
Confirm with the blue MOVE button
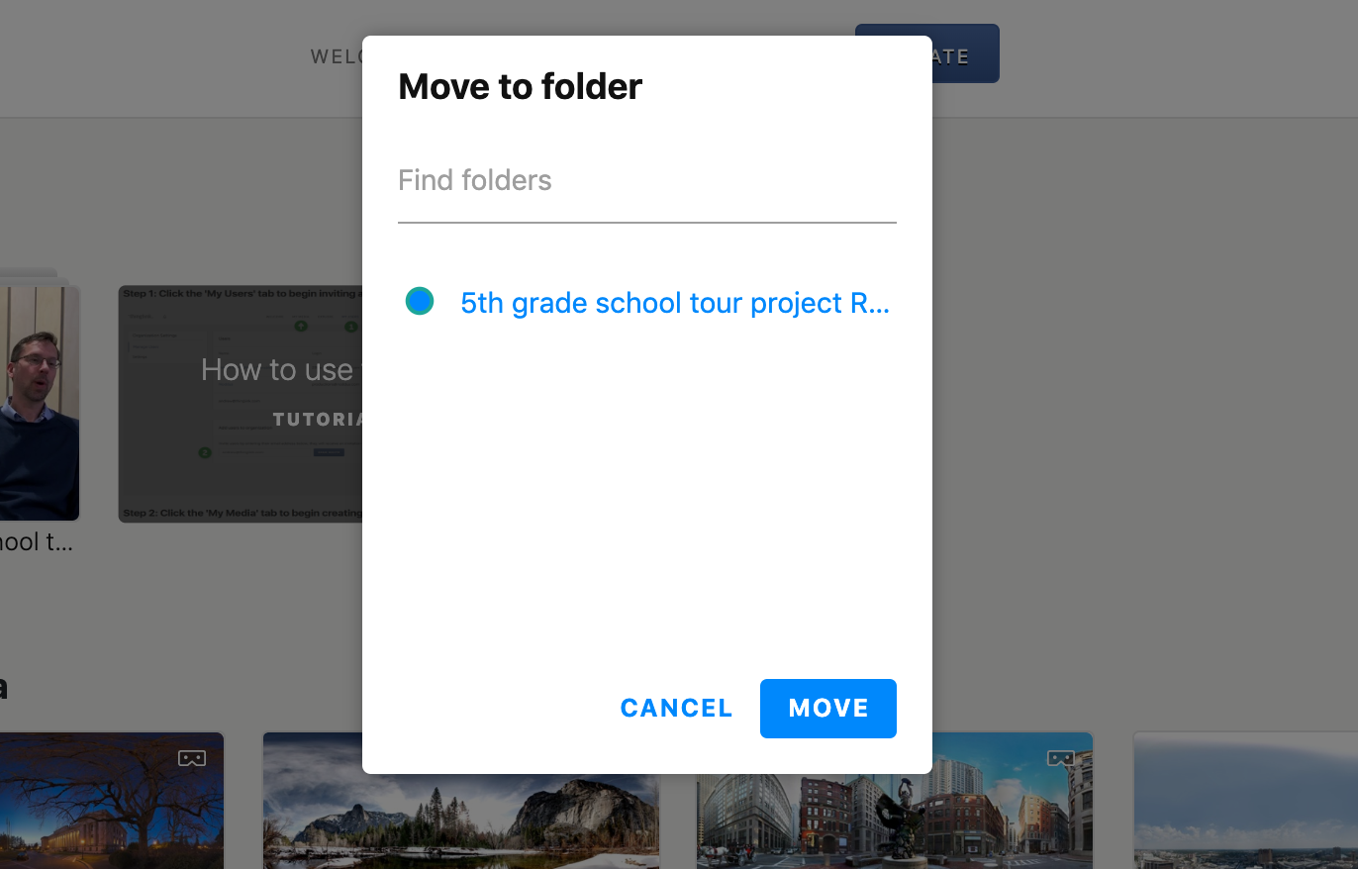(x=828, y=709)
